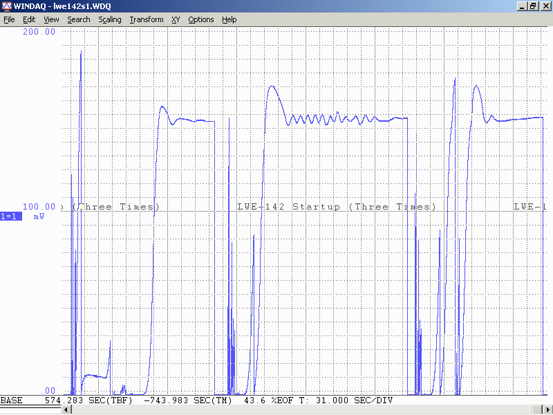553x415 pixels.
Task: Click the right scroll arrow of the horizontal scrollbar
Action: click(x=547, y=410)
